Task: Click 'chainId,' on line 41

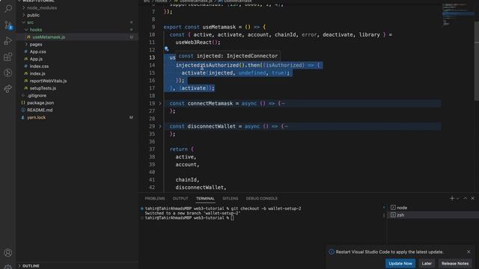Action: point(188,180)
